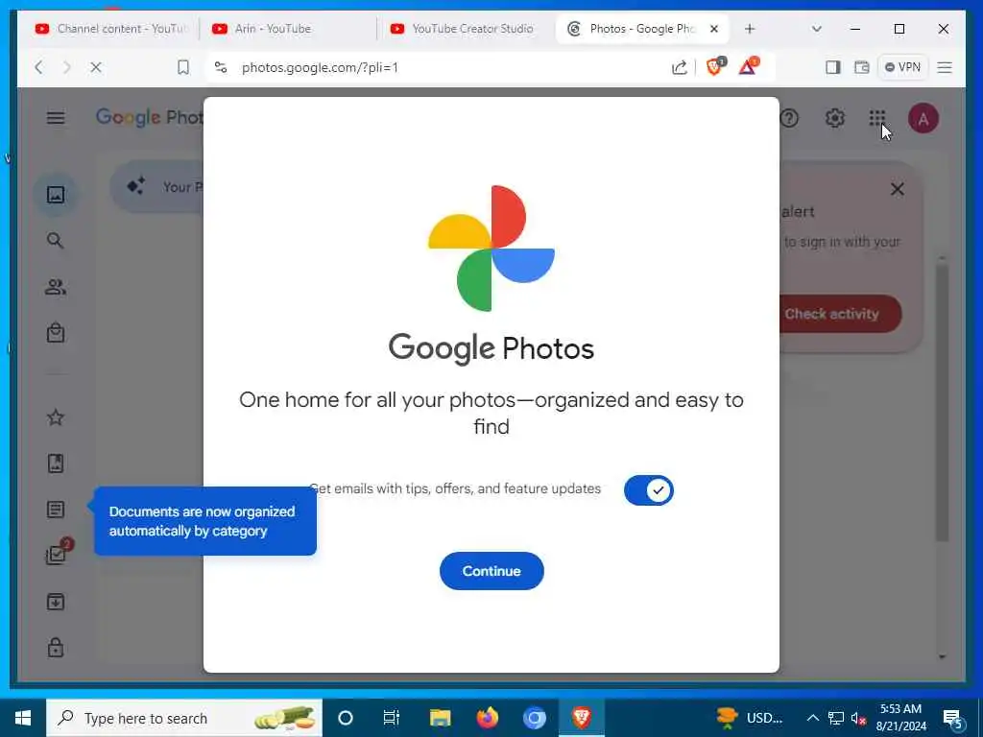Open the network icon in system tray
This screenshot has height=737, width=983.
[836, 718]
